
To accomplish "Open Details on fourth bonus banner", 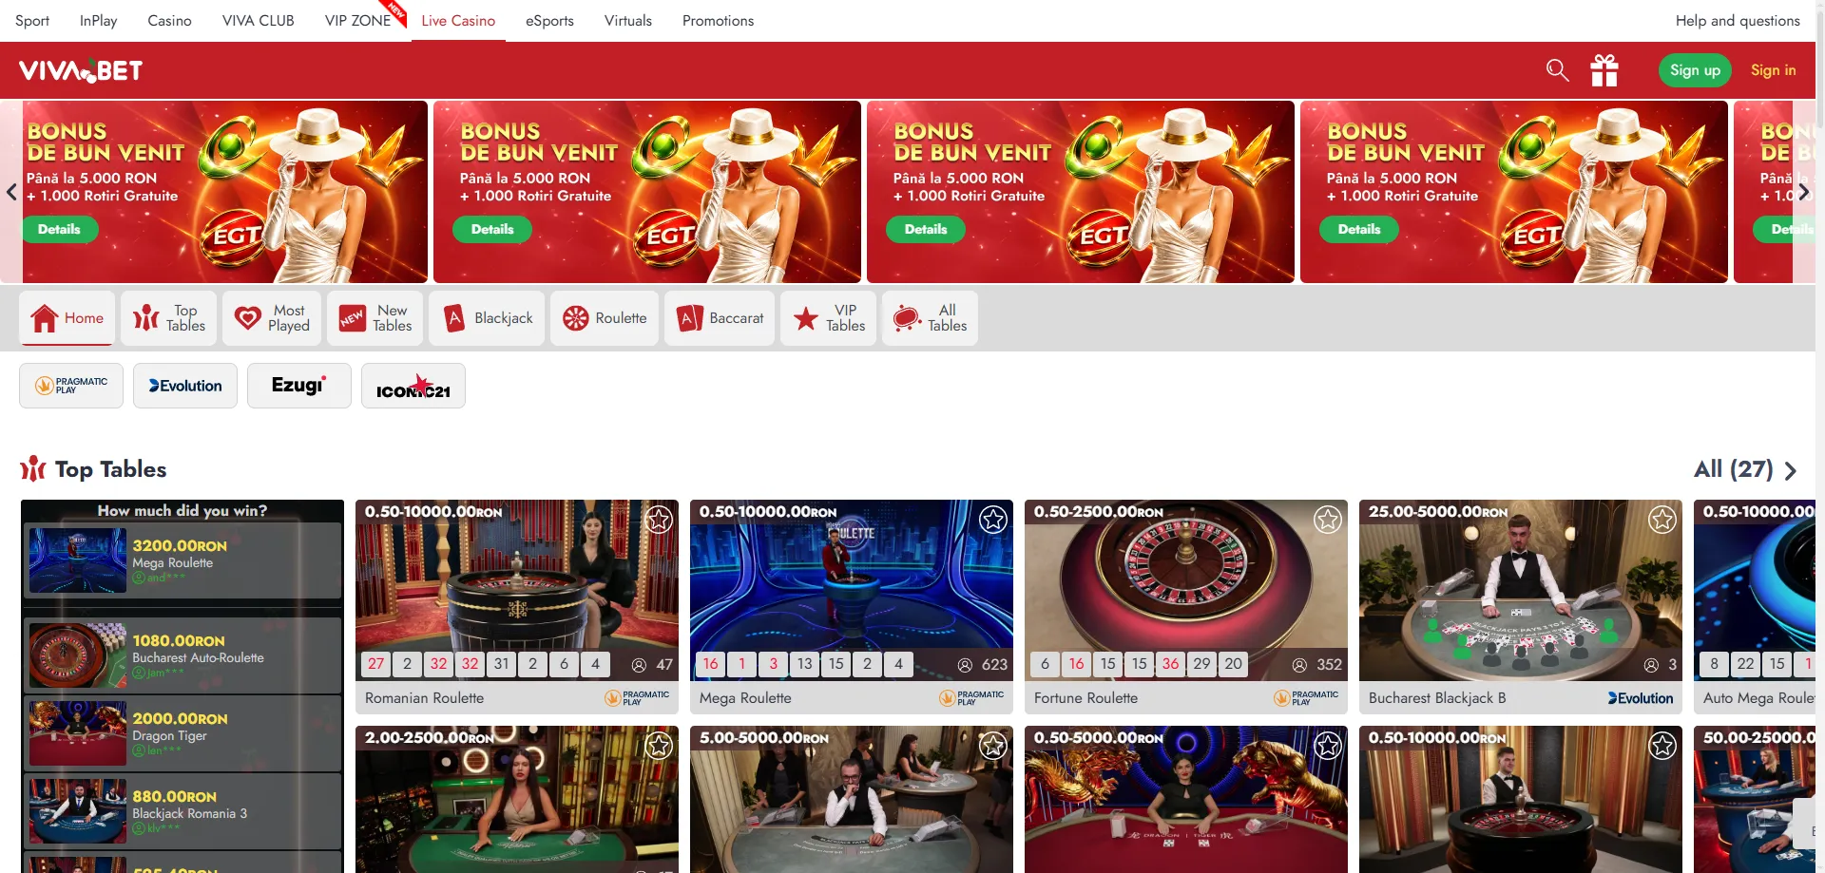I will tap(1359, 229).
